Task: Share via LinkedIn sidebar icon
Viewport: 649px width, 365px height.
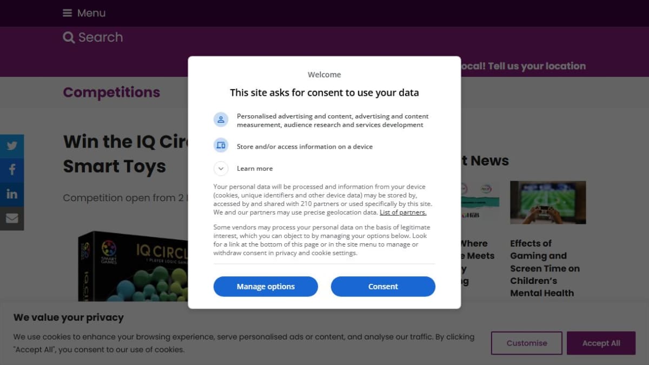Action: 12,194
